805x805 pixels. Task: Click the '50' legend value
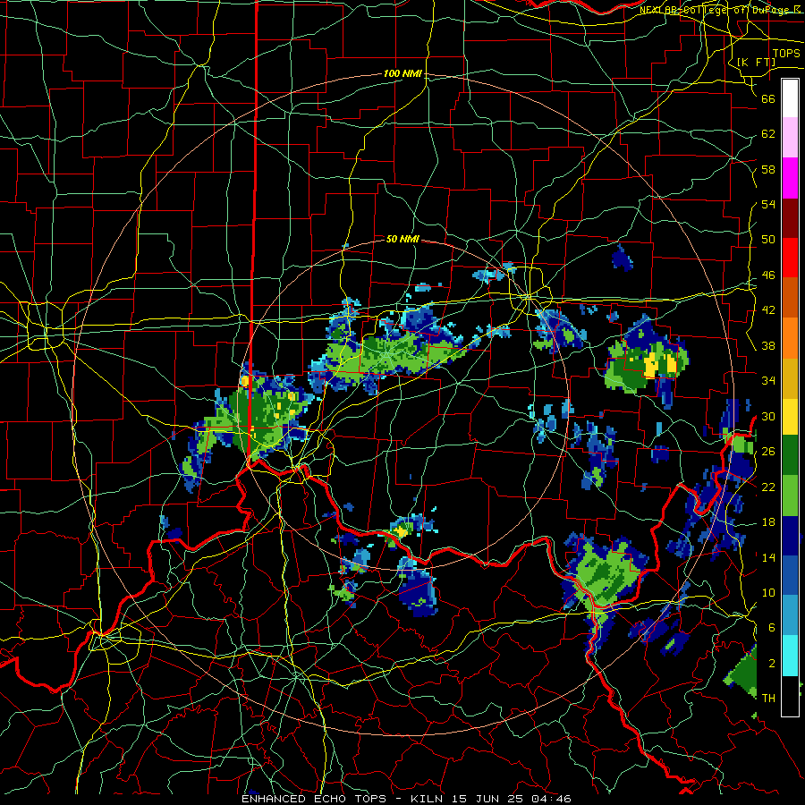(768, 240)
